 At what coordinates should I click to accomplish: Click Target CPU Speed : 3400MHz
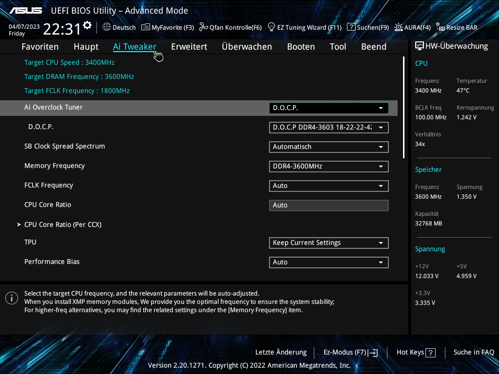tap(69, 62)
